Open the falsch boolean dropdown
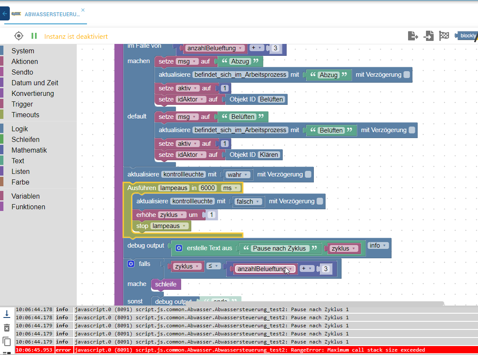 click(x=249, y=202)
